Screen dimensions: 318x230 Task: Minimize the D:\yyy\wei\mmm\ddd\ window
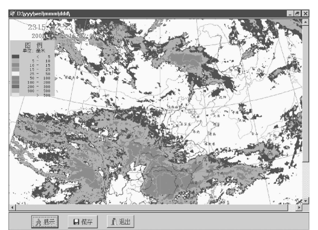click(x=290, y=14)
